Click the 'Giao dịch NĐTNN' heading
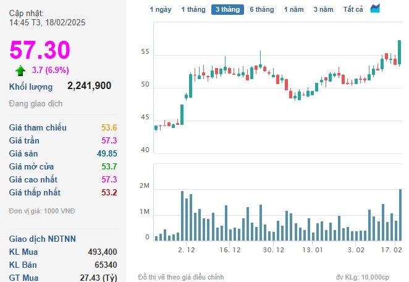 (42, 239)
